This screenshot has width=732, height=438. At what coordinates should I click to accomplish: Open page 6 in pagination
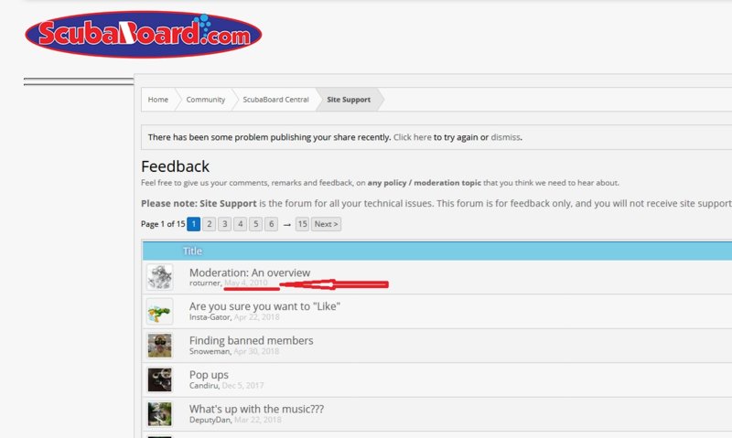click(271, 224)
